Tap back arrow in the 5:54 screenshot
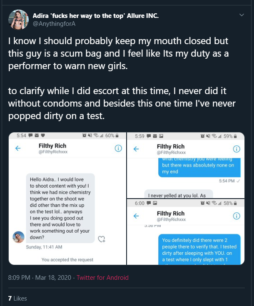The height and width of the screenshot is (306, 254). pyautogui.click(x=18, y=149)
